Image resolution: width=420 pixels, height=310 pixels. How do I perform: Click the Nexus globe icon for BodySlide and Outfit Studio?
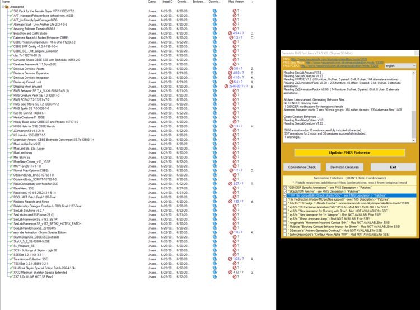coord(214,33)
